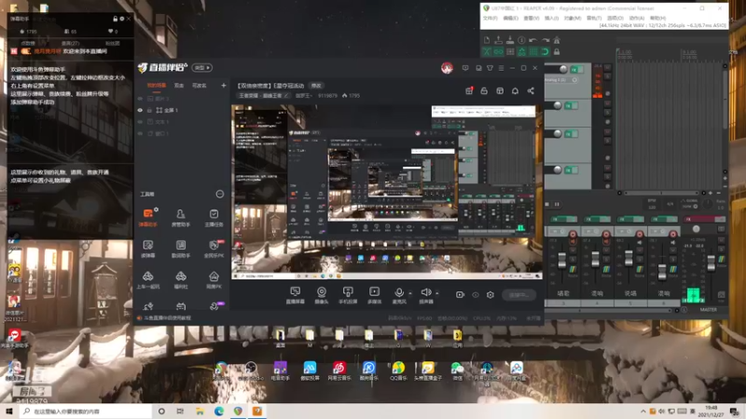
Task: Open the gift box icon with red badge
Action: (469, 90)
